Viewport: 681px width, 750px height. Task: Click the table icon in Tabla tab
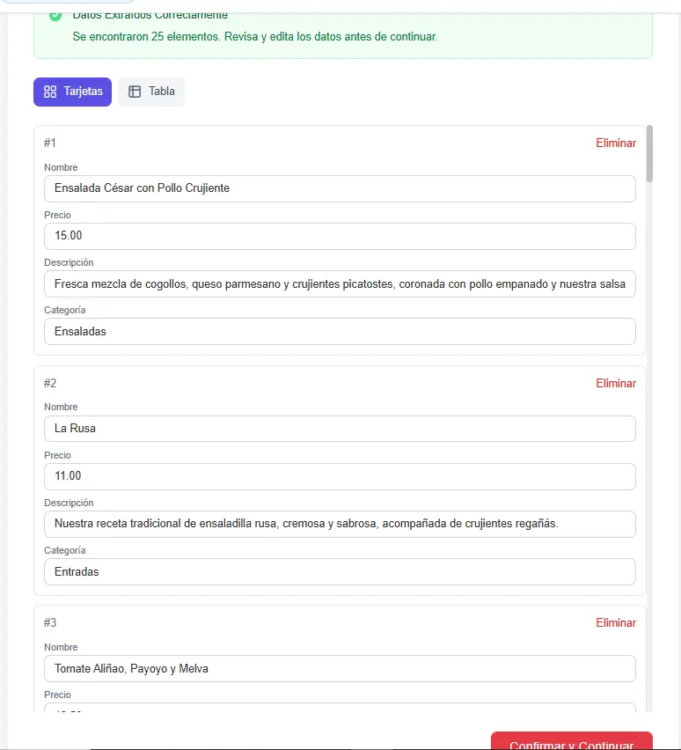click(x=135, y=92)
